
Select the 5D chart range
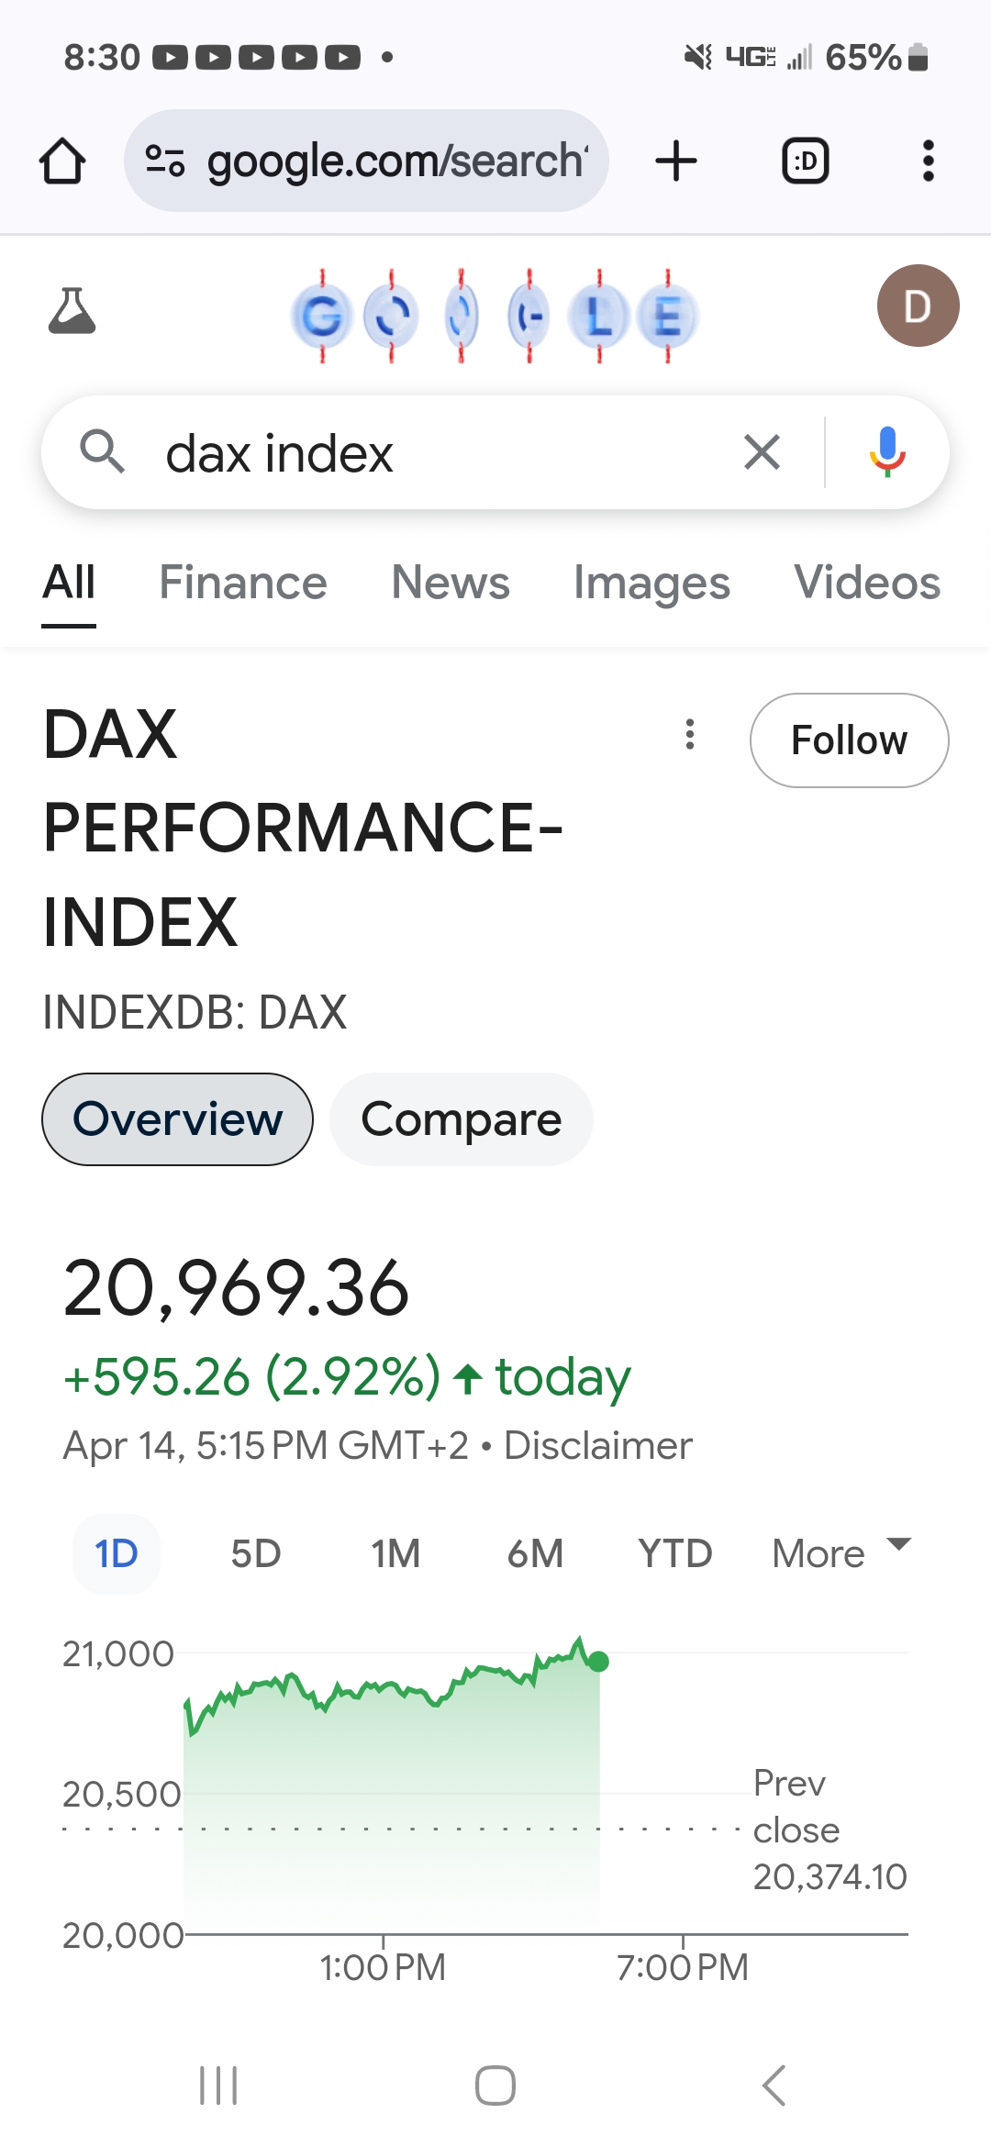tap(255, 1553)
